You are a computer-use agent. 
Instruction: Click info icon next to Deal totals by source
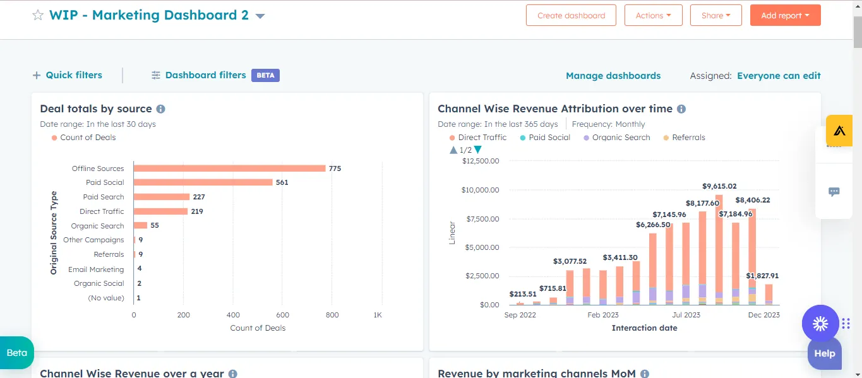point(160,109)
